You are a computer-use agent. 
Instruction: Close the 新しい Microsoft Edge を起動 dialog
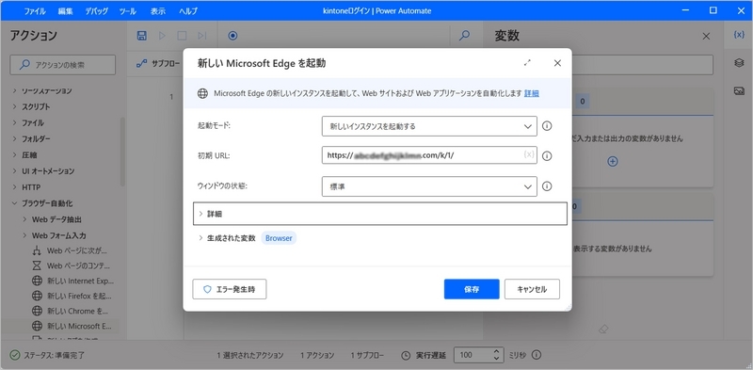tap(557, 63)
